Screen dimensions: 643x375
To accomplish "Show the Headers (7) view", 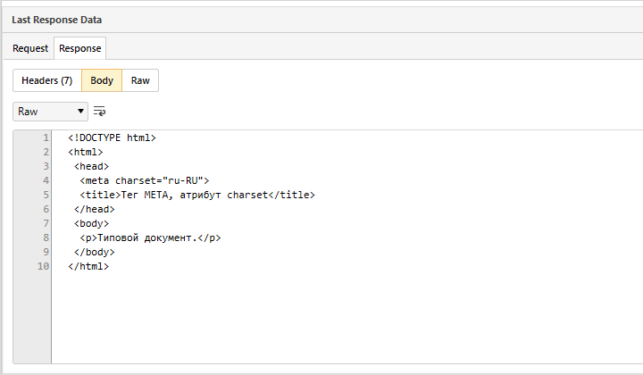I will coord(46,80).
